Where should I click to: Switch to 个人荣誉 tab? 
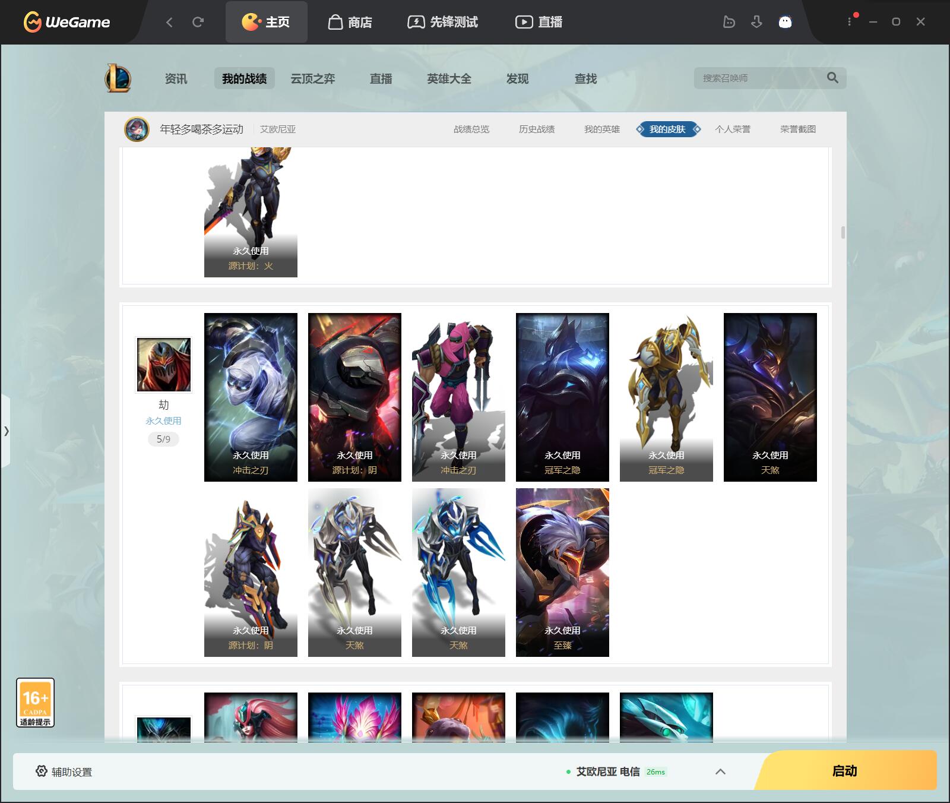733,129
